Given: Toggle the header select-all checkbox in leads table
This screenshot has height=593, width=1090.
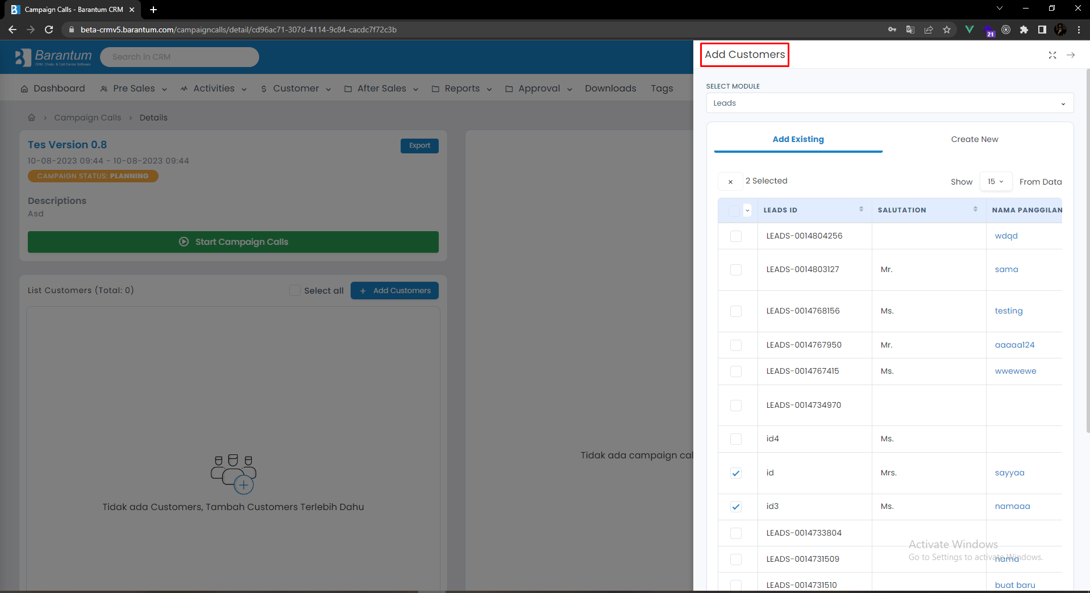Looking at the screenshot, I should point(734,211).
